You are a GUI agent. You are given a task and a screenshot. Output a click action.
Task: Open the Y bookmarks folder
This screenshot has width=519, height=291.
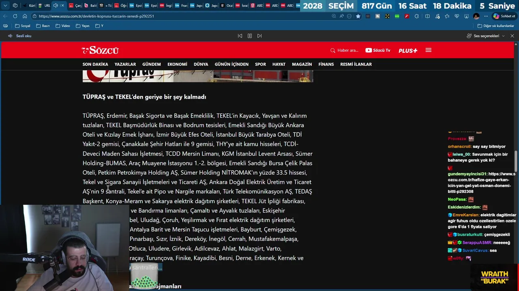(x=99, y=26)
